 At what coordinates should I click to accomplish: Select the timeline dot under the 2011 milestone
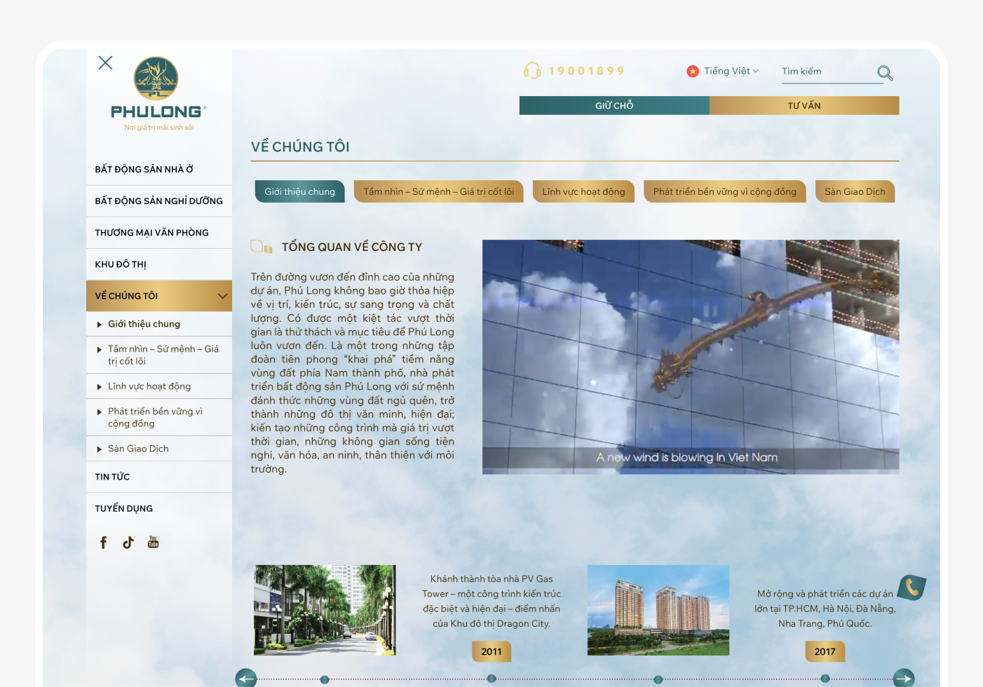coord(492,679)
